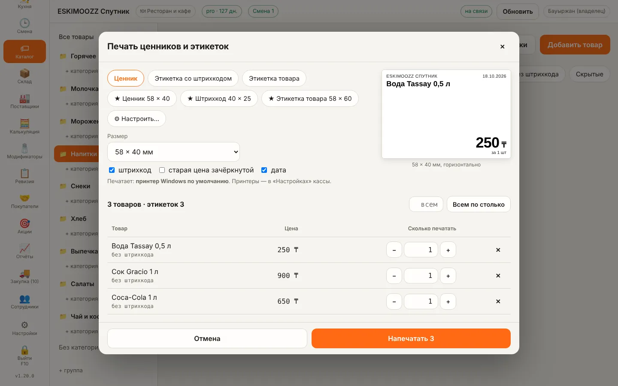Click Напечатать 3 button
The height and width of the screenshot is (386, 618).
tap(411, 338)
